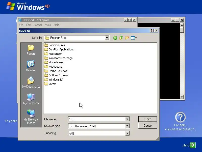Select the Messenger folder
Image resolution: width=202 pixels, height=152 pixels.
(x=53, y=54)
